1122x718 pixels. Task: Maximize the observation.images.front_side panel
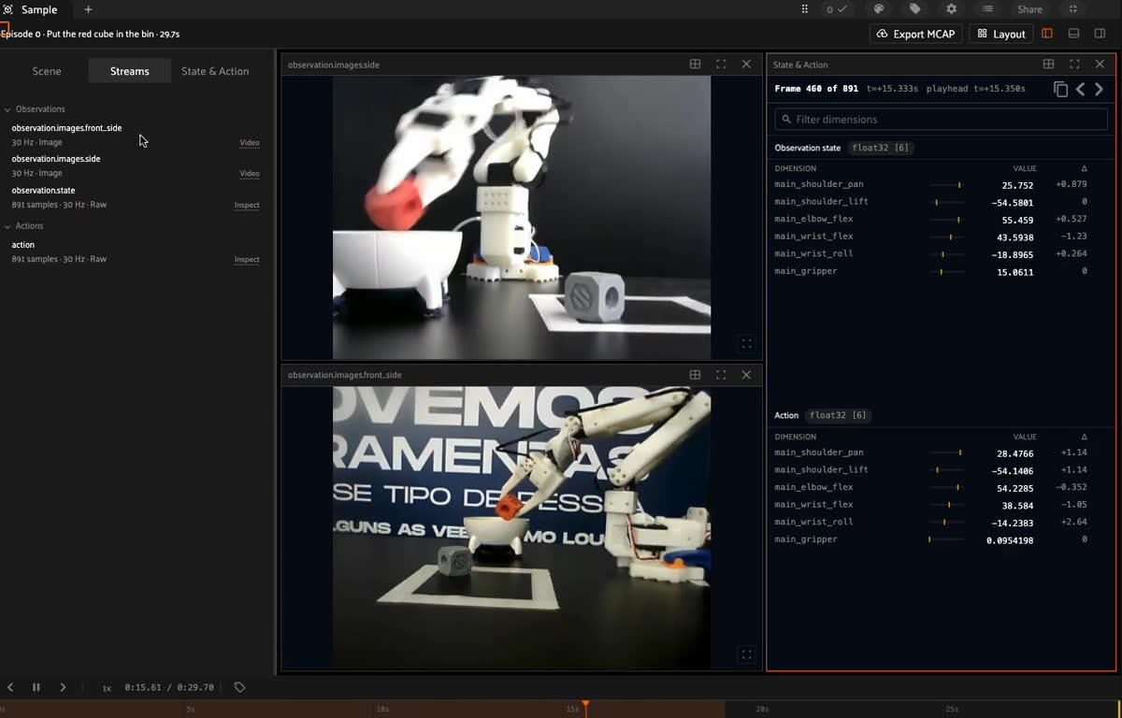[x=721, y=375]
